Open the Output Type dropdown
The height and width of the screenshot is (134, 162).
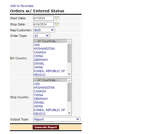[57, 119]
